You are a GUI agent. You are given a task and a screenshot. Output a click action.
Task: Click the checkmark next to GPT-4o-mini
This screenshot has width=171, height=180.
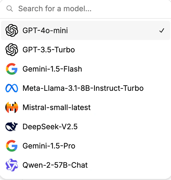point(161,31)
